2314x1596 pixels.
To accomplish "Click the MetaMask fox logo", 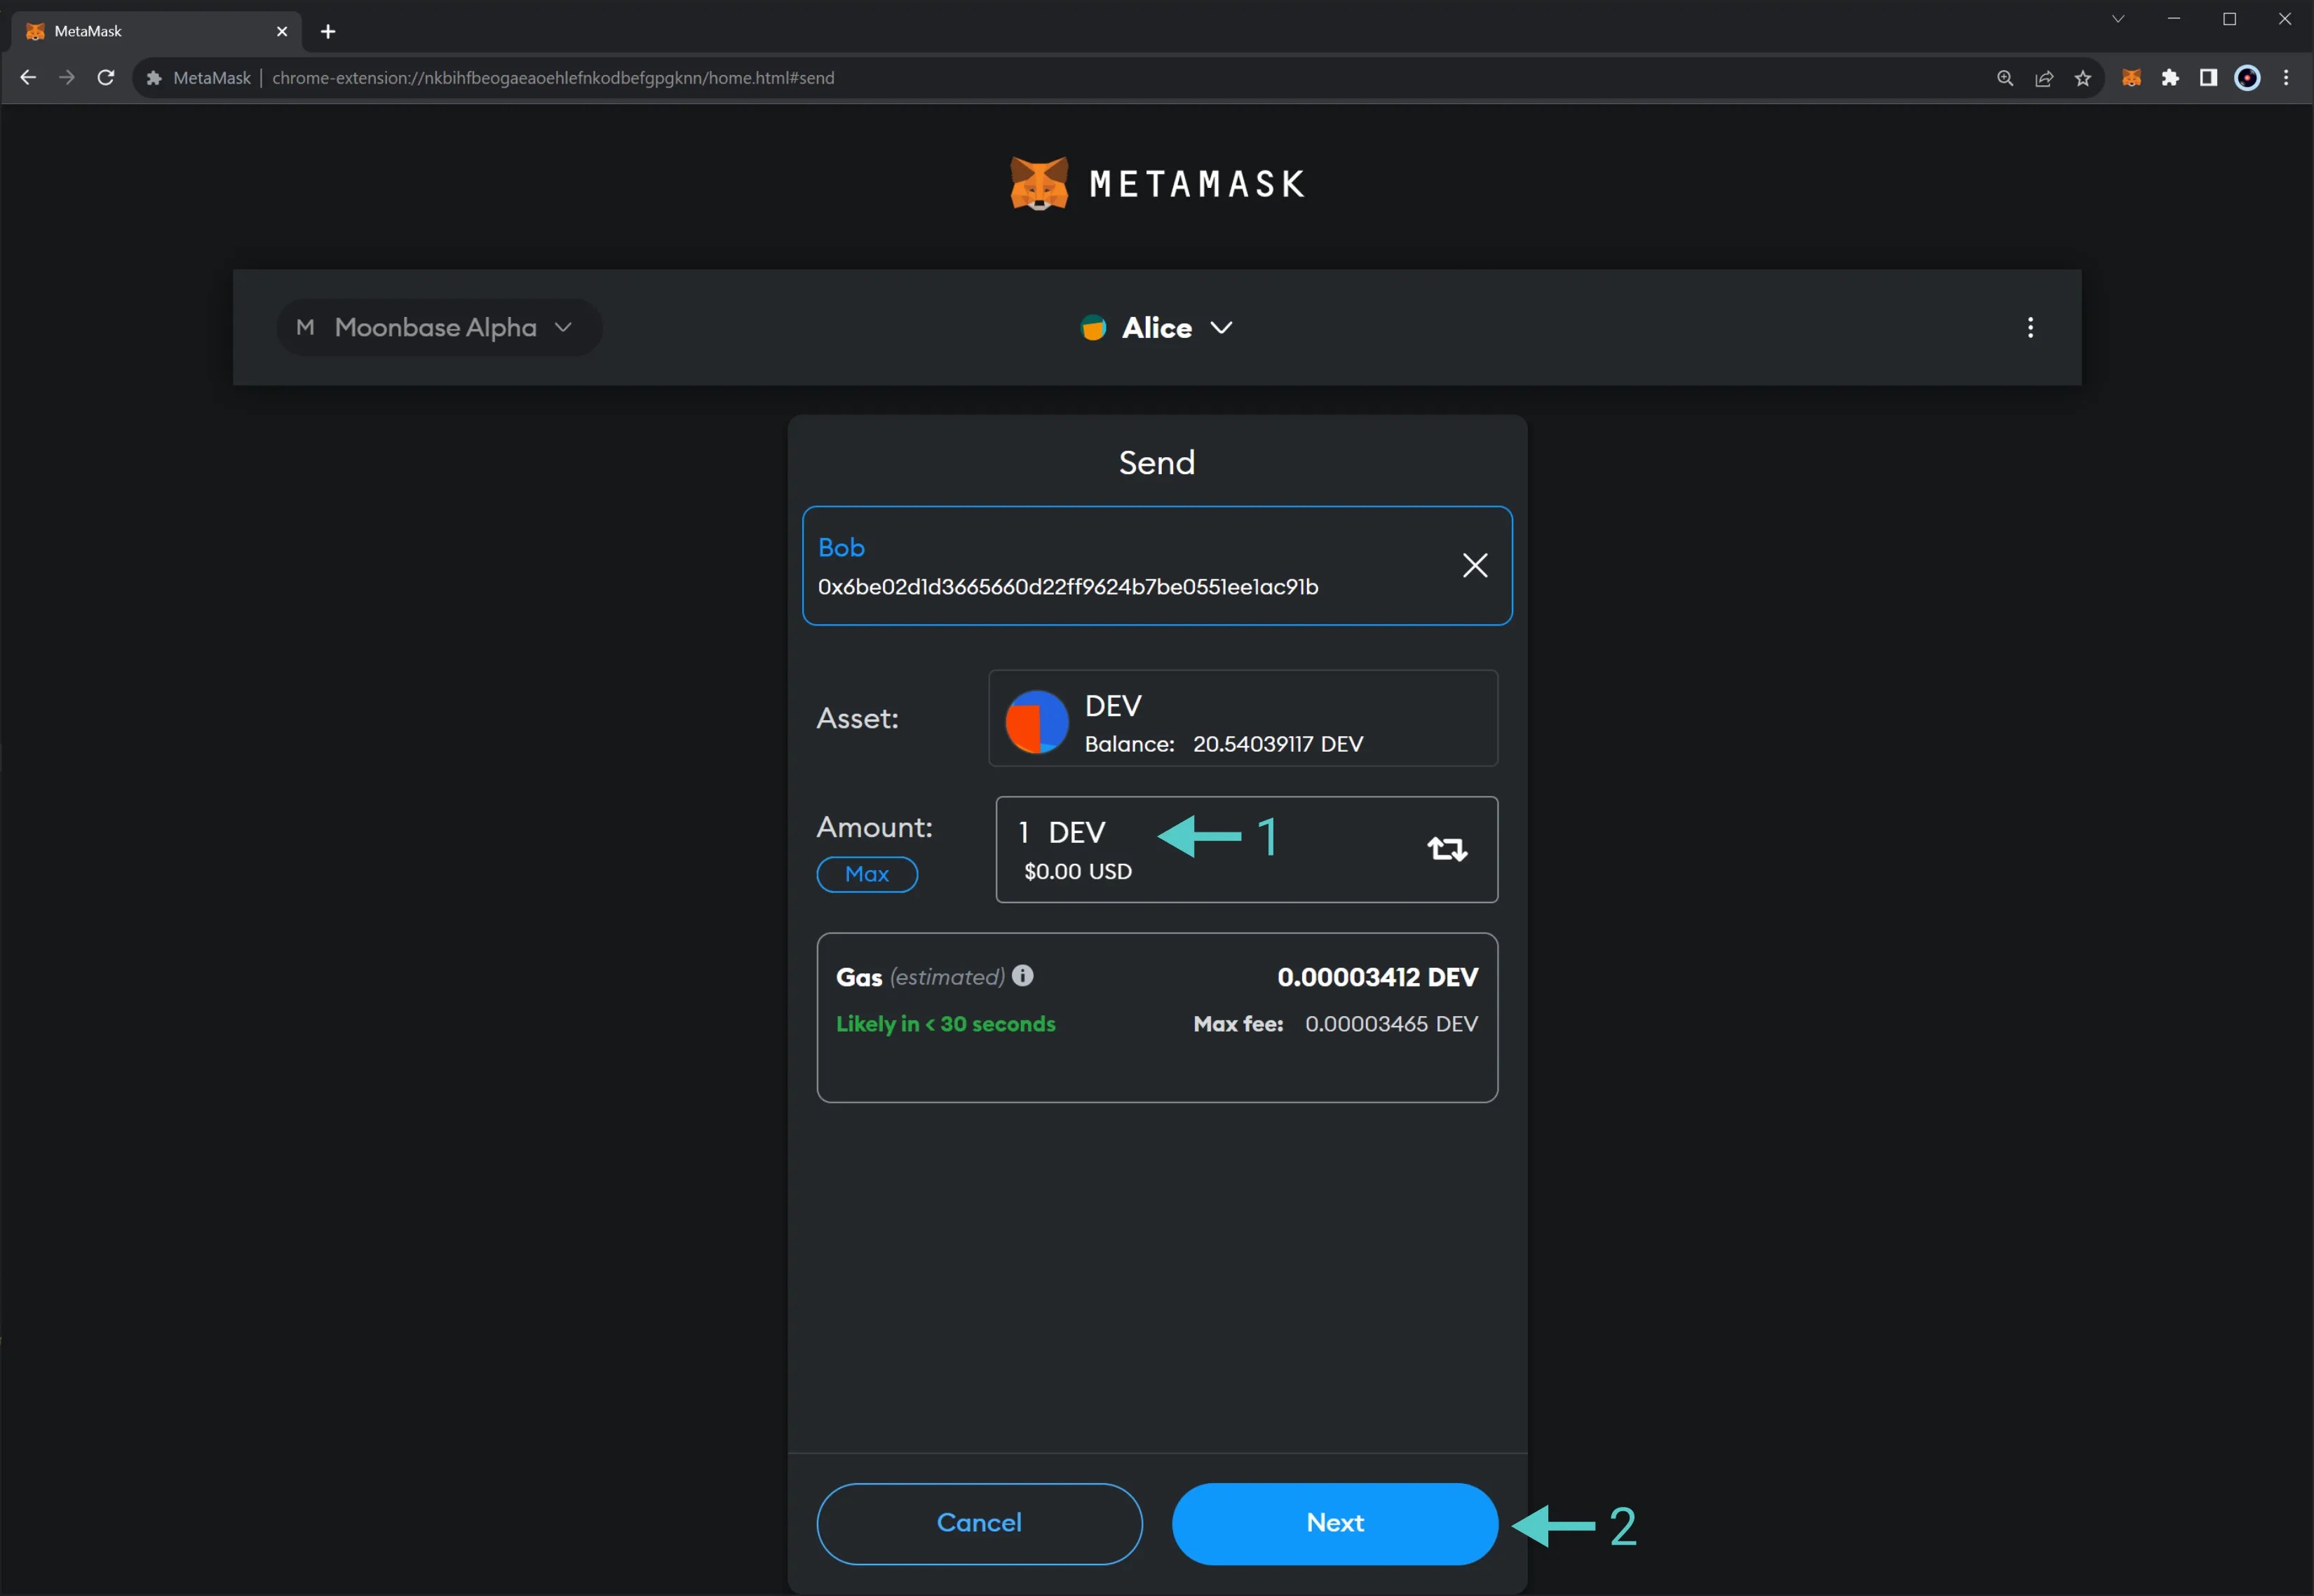I will 1040,183.
